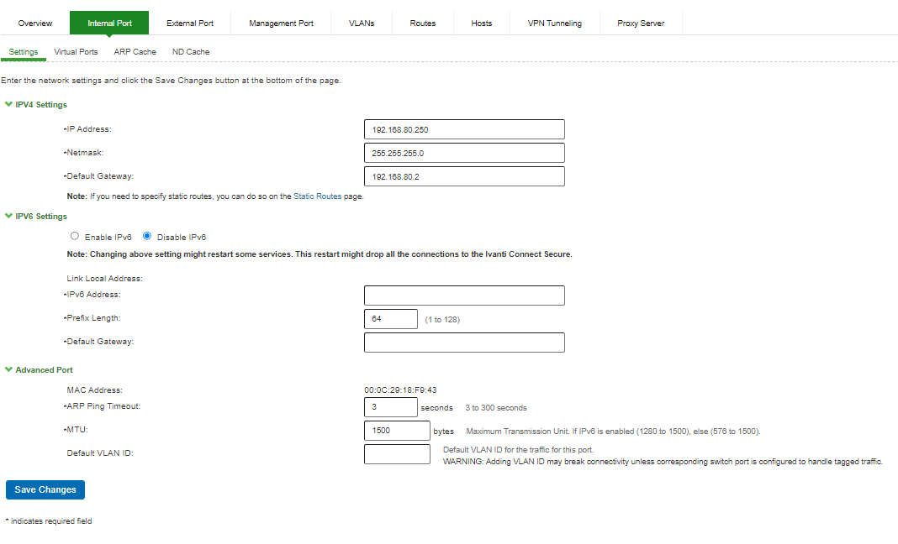
Task: Follow the Static Routes link
Action: (317, 196)
